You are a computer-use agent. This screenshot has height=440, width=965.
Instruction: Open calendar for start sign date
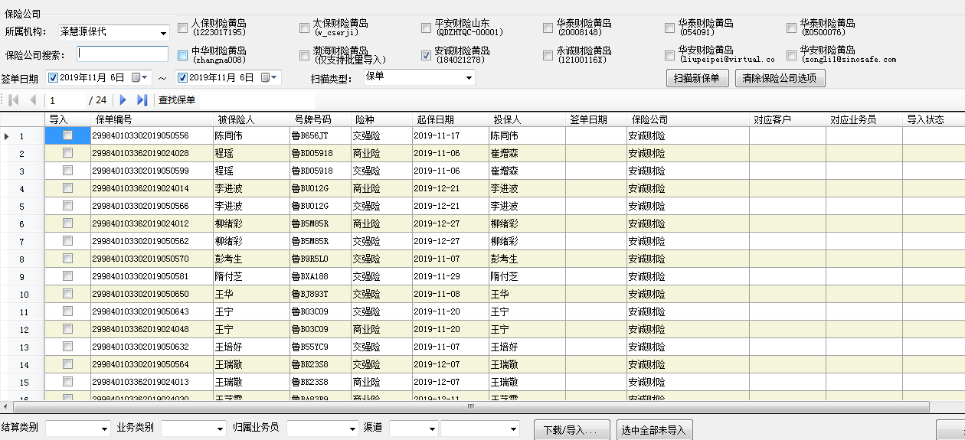point(141,77)
